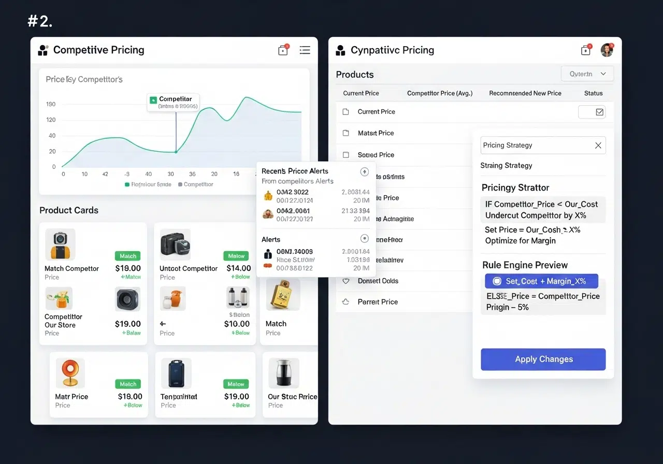Screen dimensions: 663x464
Task: Click the up-arrow icon beside Recent Price Alerts
Action: (364, 171)
